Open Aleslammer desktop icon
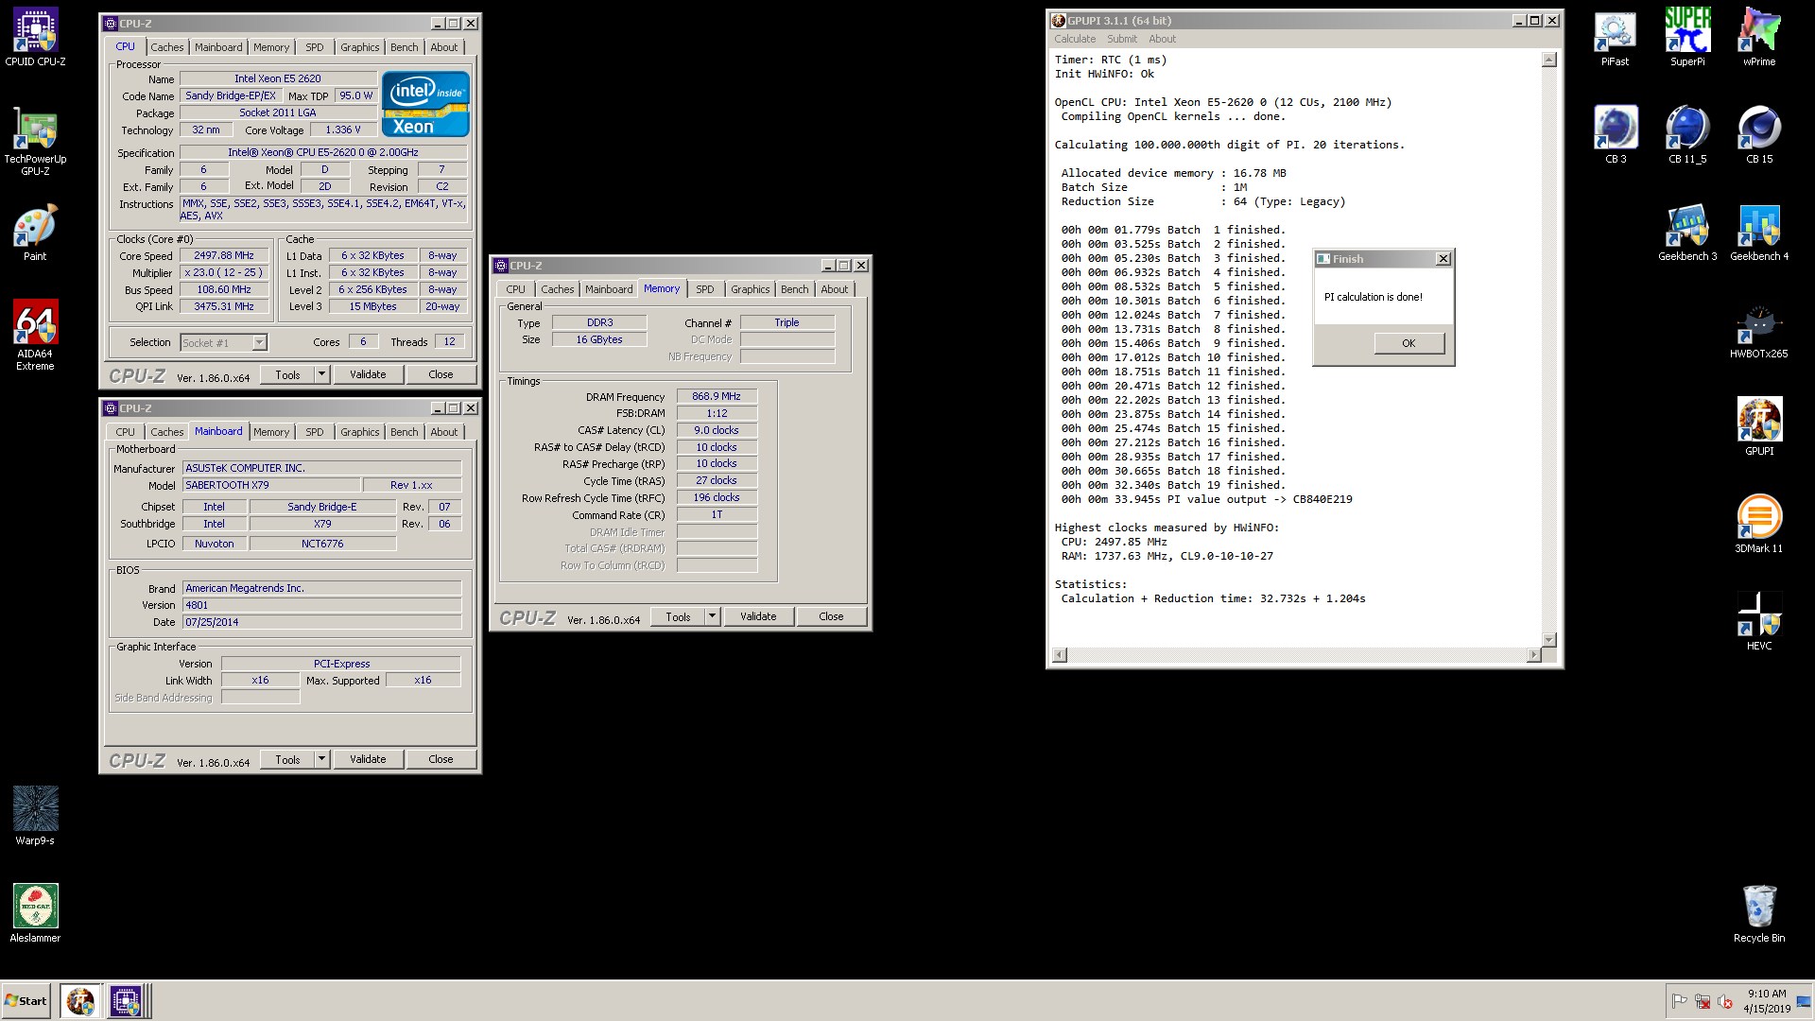The image size is (1815, 1021). coord(35,913)
